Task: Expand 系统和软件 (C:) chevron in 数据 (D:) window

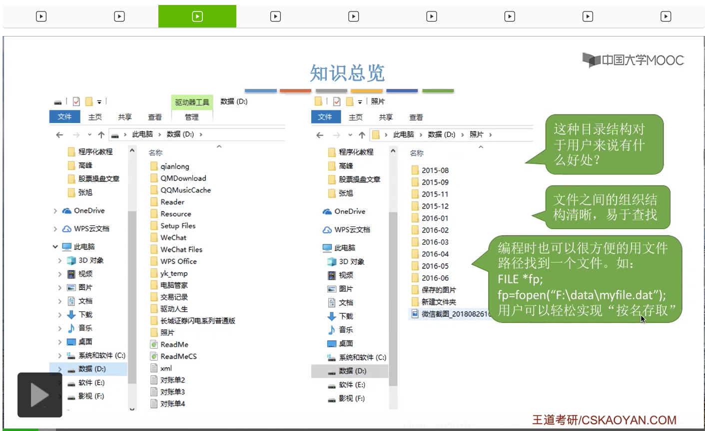Action: coord(60,355)
